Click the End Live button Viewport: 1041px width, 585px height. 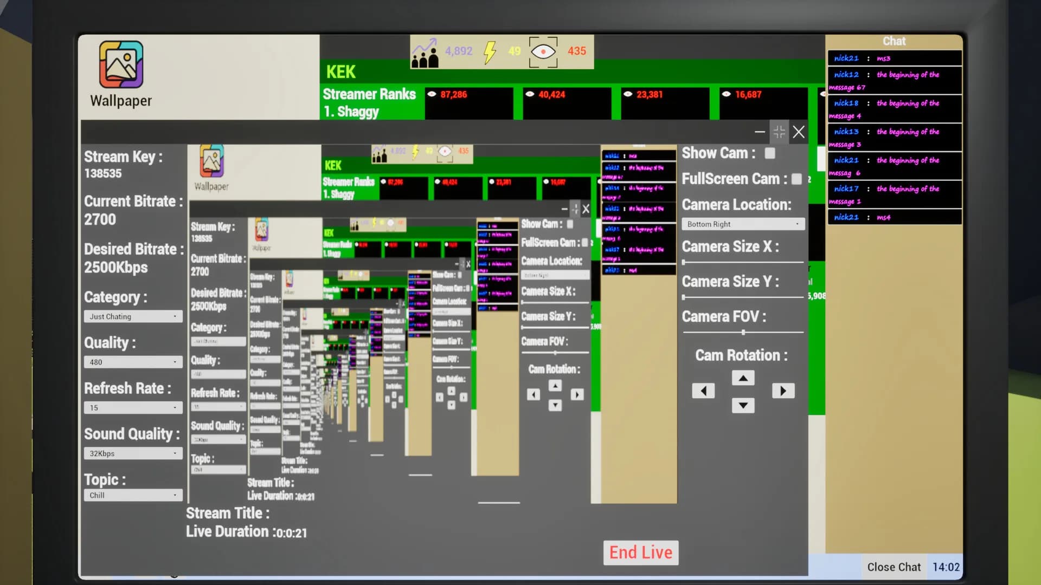(x=641, y=552)
